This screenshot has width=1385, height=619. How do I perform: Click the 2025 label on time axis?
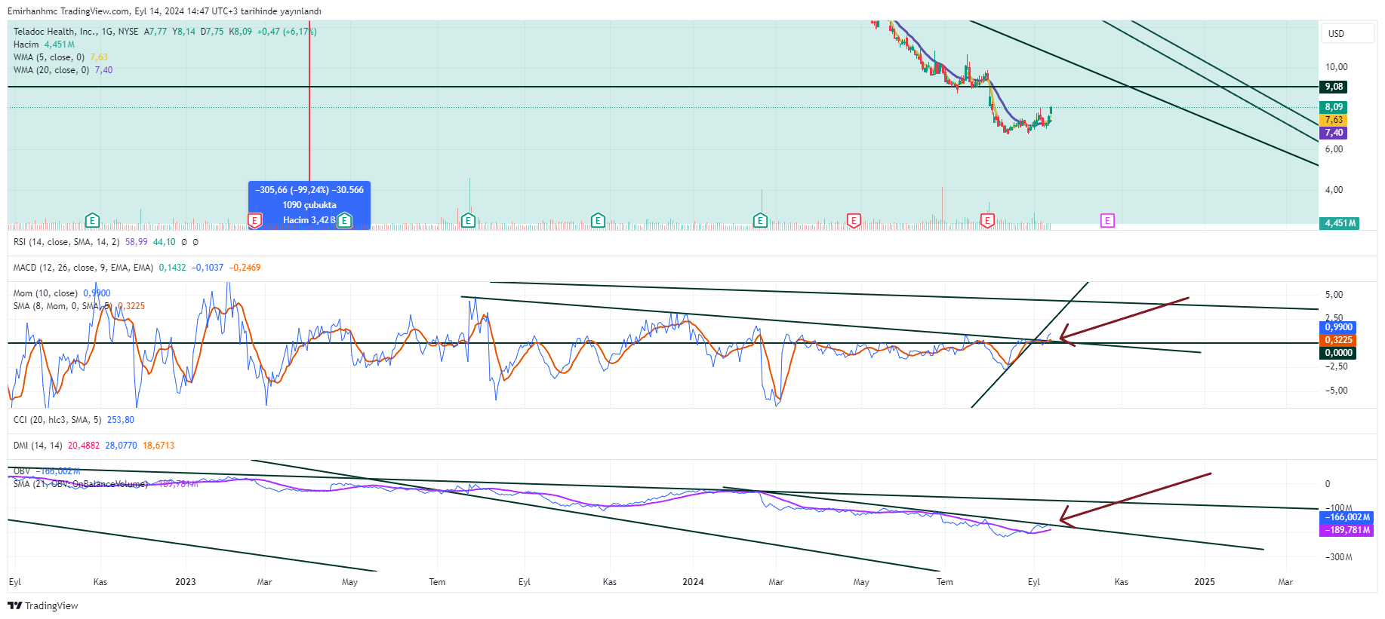point(1205,582)
